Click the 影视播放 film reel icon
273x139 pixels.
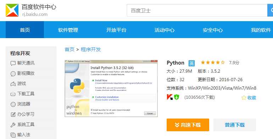13,74
